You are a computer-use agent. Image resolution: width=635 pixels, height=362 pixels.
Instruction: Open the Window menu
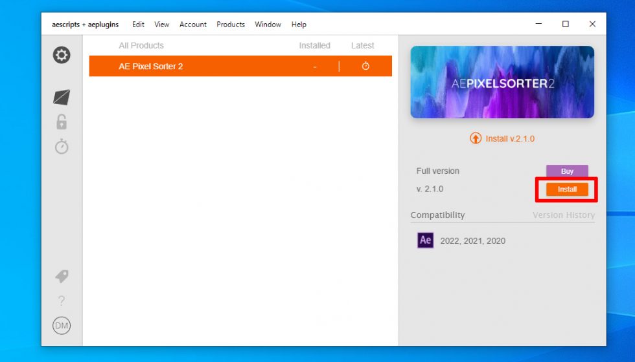click(268, 25)
